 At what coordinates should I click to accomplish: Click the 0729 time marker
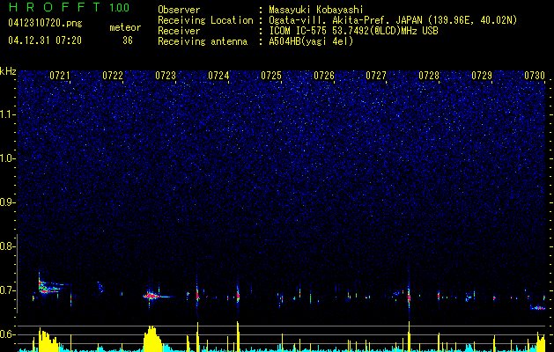click(x=482, y=76)
